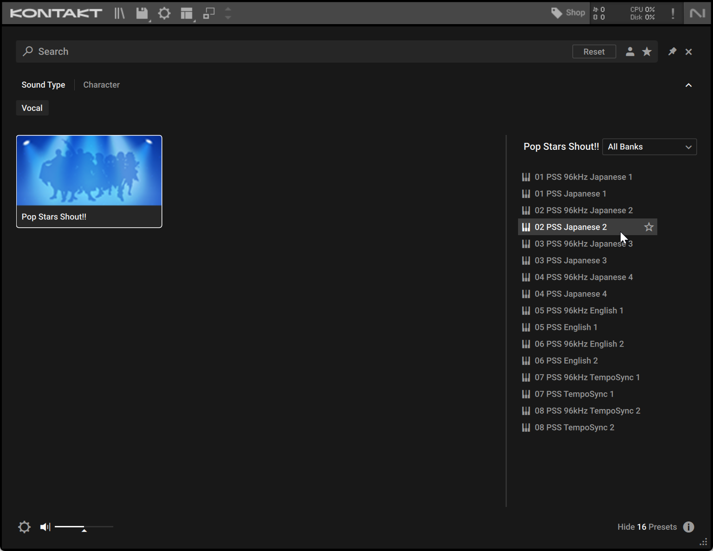Select the Vocal tag filter
713x551 pixels.
(32, 108)
